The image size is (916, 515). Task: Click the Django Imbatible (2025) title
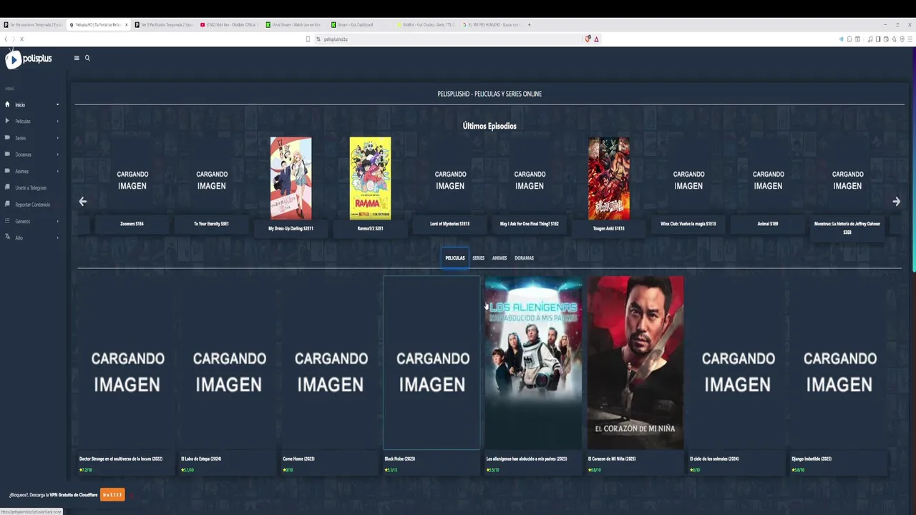812,458
